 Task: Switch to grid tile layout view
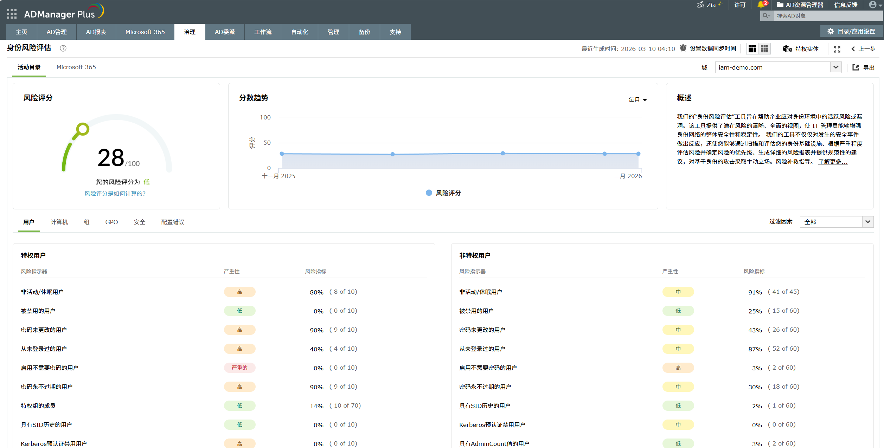coord(764,49)
